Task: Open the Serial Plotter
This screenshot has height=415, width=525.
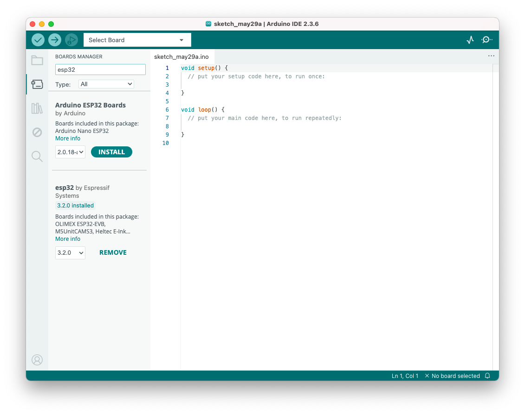Action: point(470,40)
